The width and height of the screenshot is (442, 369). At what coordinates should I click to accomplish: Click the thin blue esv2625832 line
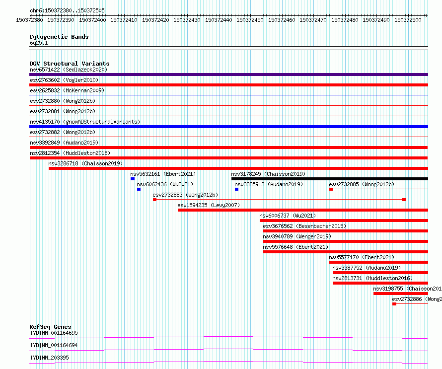pos(228,95)
